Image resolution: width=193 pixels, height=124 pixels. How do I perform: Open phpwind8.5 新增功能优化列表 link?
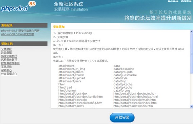coord(20,31)
